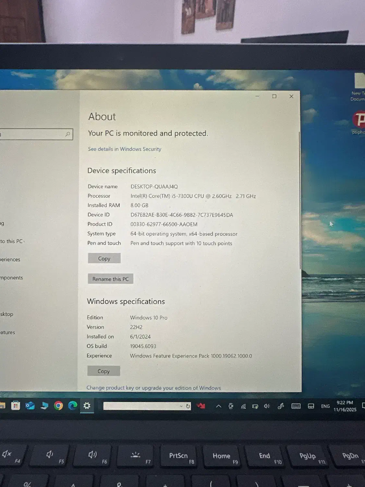Select the sidebar item ending in 'eriences'
The image size is (365, 487).
10,259
